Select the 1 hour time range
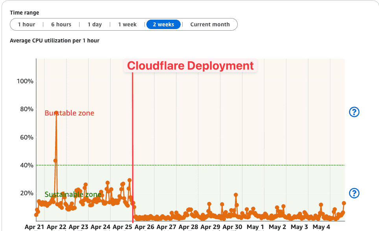379x231 pixels. pyautogui.click(x=26, y=24)
